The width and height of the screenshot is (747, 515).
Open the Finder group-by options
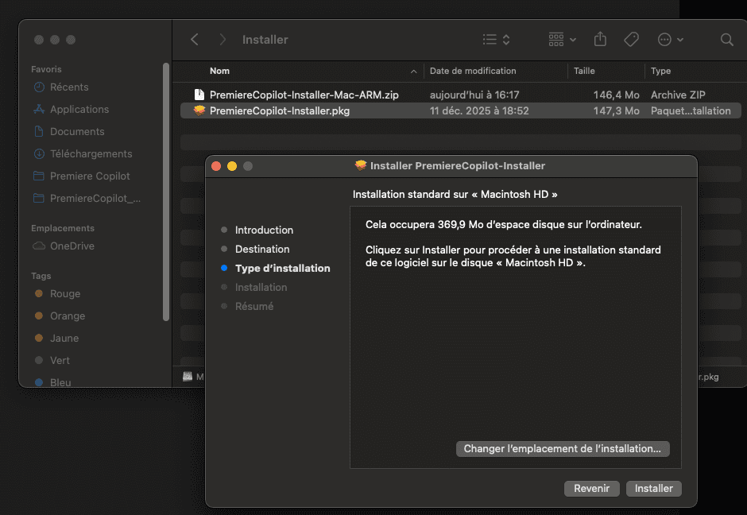pos(562,40)
